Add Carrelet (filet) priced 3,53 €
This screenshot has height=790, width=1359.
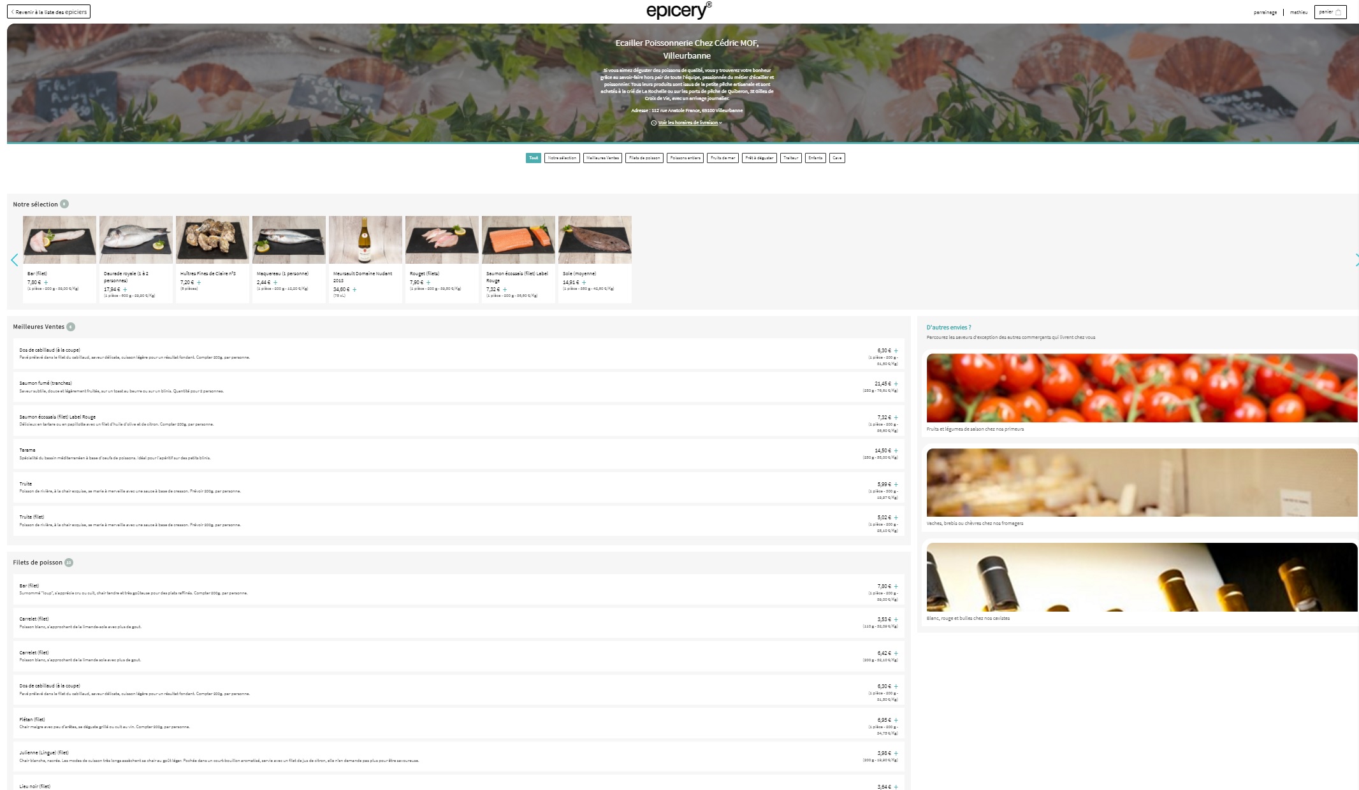(x=896, y=619)
